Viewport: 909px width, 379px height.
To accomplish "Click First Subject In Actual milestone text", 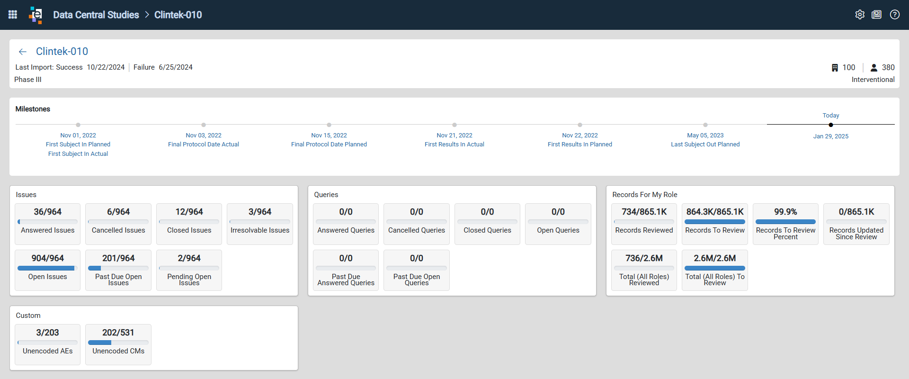I will (x=78, y=154).
